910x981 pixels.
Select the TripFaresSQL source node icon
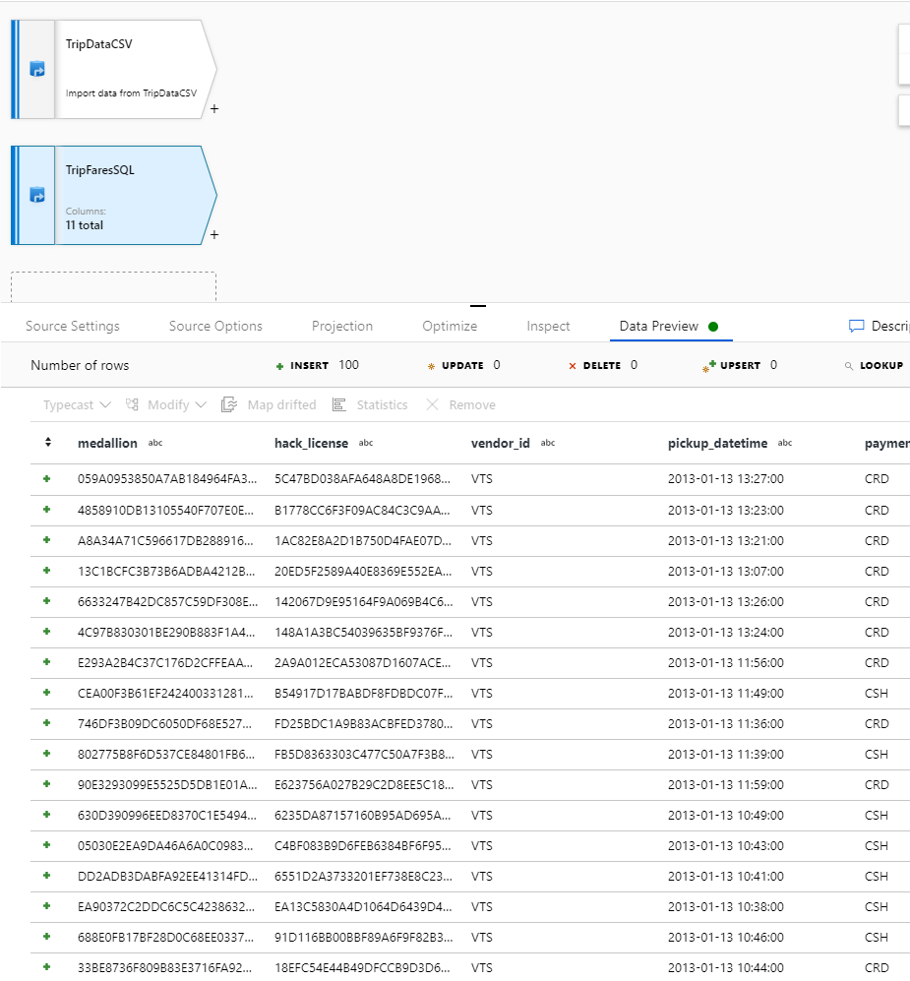(x=35, y=195)
